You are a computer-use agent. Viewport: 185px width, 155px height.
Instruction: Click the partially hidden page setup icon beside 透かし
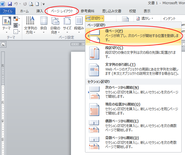pos(125,19)
